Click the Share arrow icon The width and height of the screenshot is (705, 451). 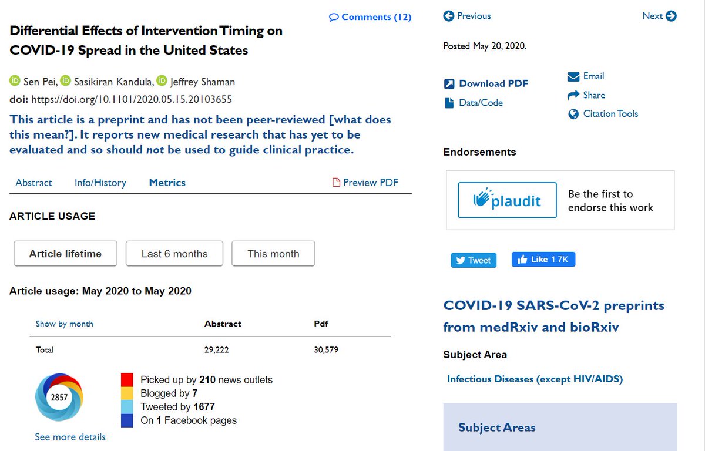[573, 95]
